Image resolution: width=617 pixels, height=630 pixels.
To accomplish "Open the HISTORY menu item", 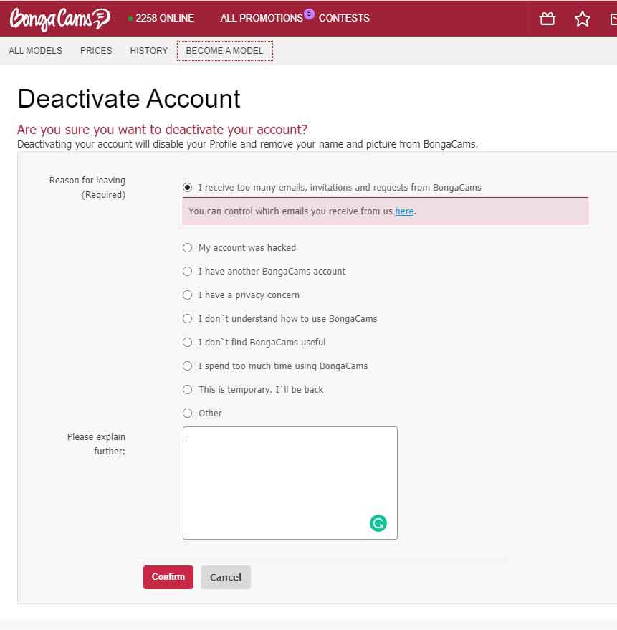I will (x=148, y=51).
